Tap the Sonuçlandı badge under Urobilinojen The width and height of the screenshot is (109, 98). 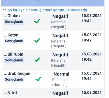click(14, 79)
